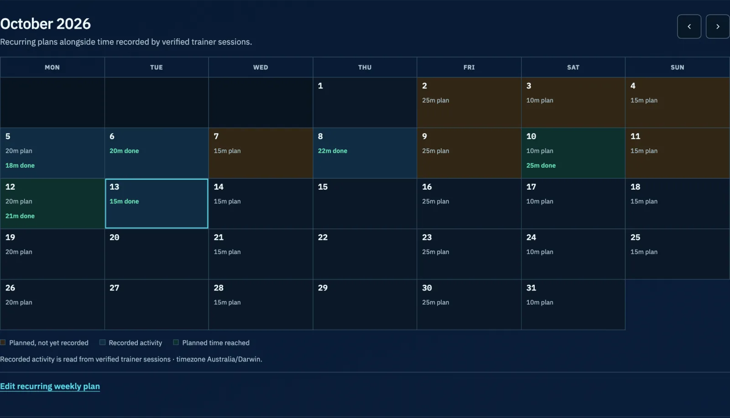Click the '10m plan' entry on October 3
Screen dimensions: 730x418
coord(540,100)
